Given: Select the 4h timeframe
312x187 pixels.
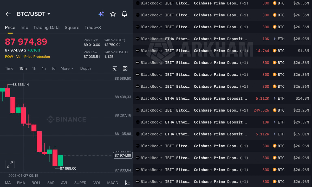Looking at the screenshot, I should (43, 68).
